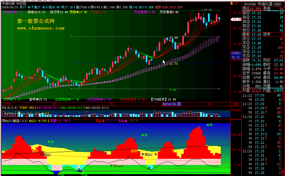The width and height of the screenshot is (285, 176).
Task: Click the red 日 period icon
Action: 236,3
